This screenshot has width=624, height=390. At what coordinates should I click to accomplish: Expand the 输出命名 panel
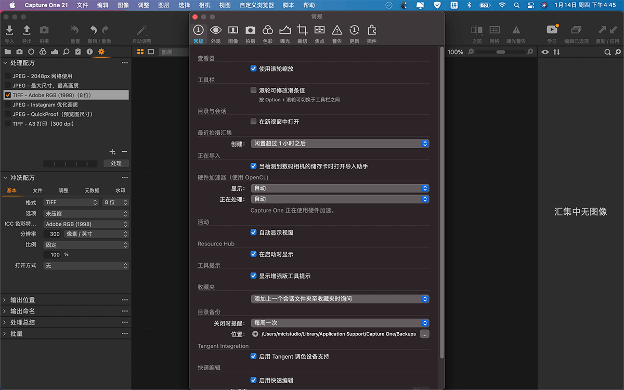click(5, 311)
